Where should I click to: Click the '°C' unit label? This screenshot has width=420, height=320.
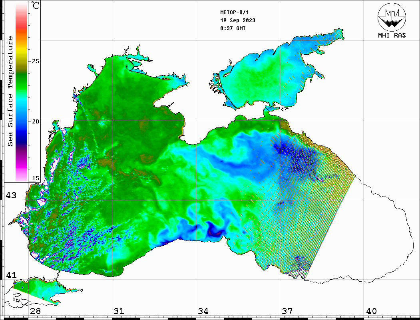[35, 5]
